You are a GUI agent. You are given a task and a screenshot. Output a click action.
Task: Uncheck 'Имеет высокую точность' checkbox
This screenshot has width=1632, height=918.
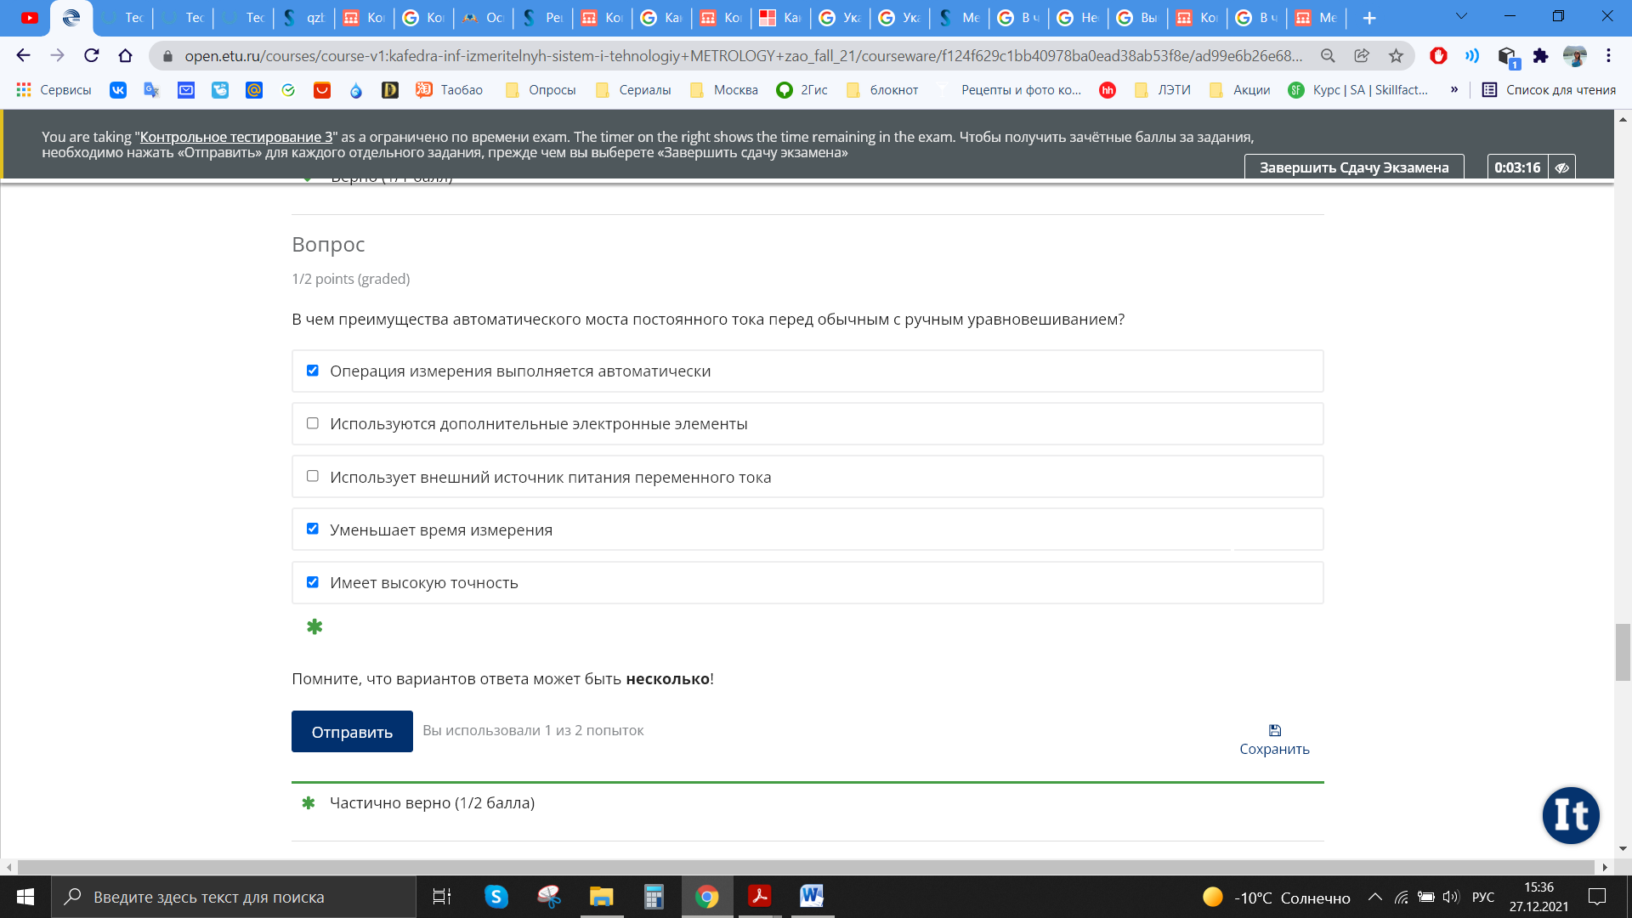point(312,582)
